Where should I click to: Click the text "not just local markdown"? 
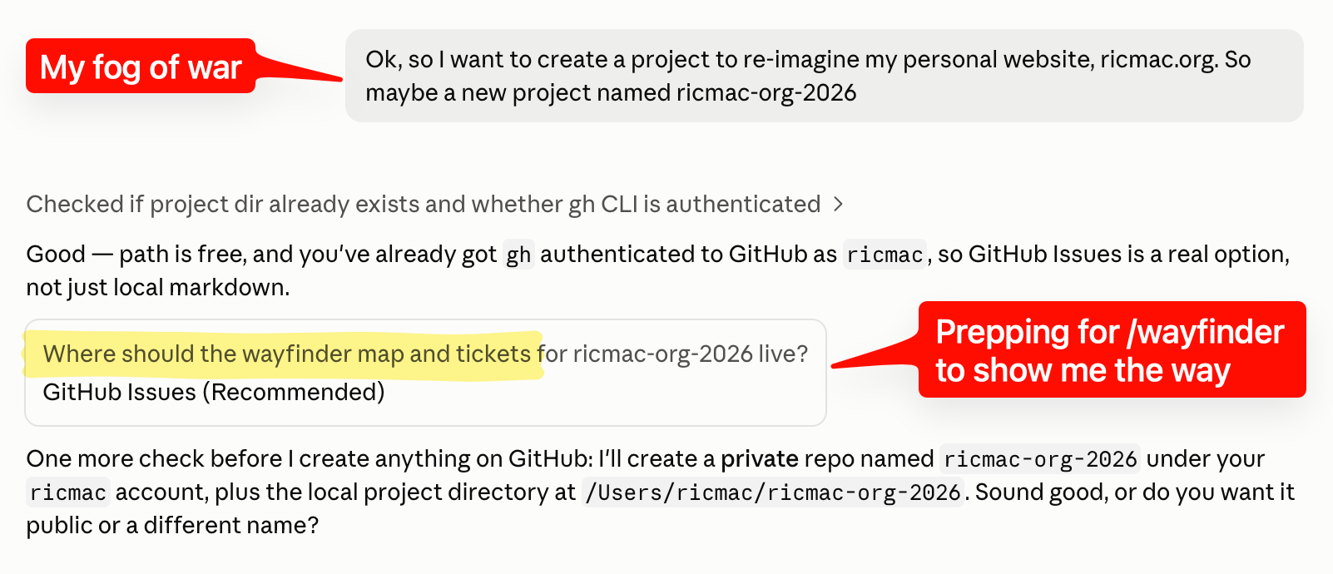[x=157, y=287]
